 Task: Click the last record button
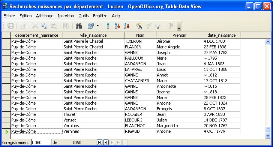point(119,142)
